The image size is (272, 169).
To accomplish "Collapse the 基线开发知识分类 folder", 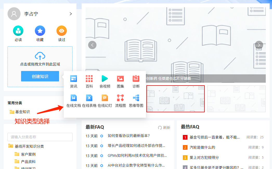I will coord(11,146).
